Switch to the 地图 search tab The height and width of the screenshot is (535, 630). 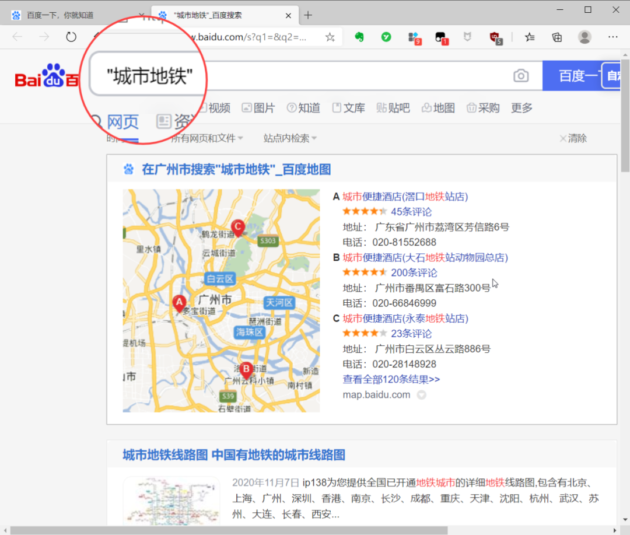click(x=438, y=108)
